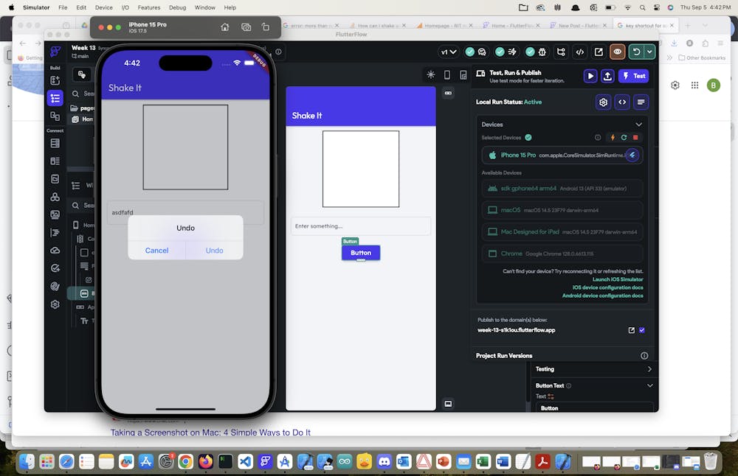Select the macOS device option
The width and height of the screenshot is (738, 476).
point(562,210)
